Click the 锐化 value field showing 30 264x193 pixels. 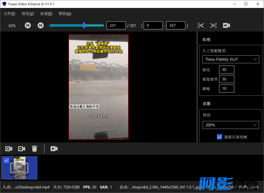coord(227,70)
